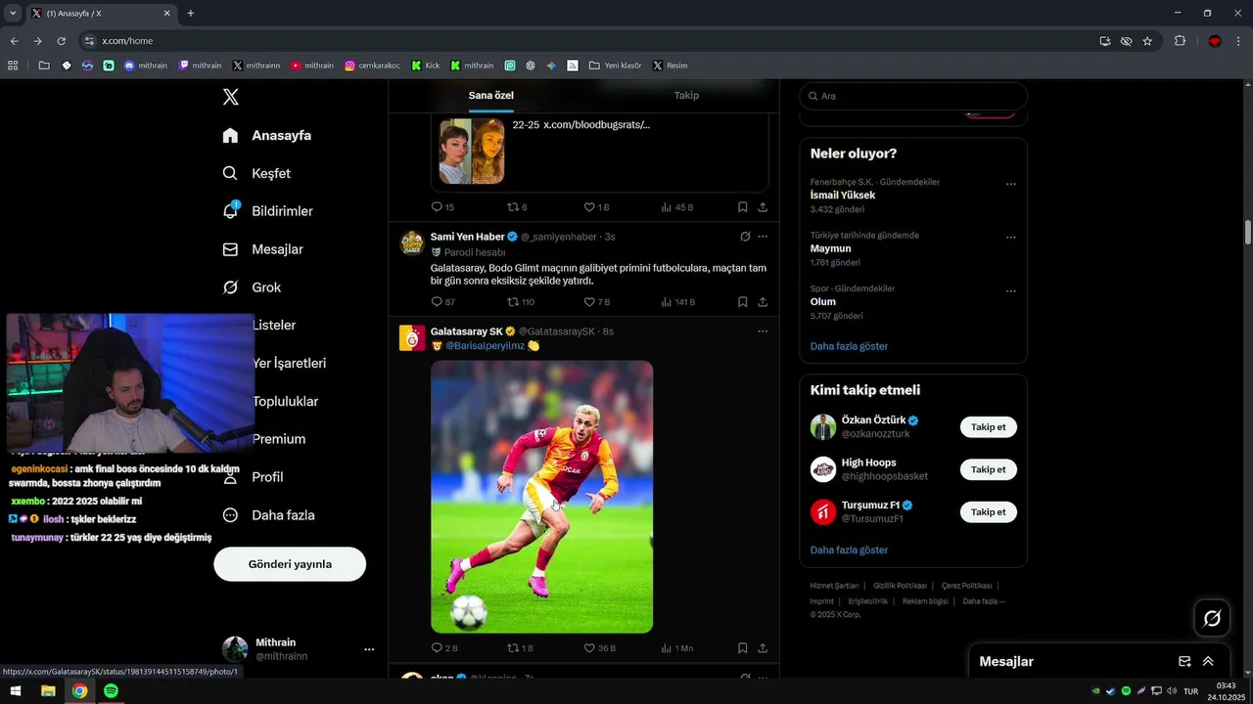Follow Özkan Öztürk with Takip et

988,427
